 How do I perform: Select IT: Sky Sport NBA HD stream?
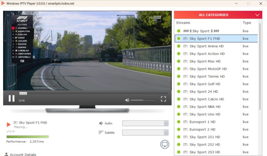click(216, 107)
